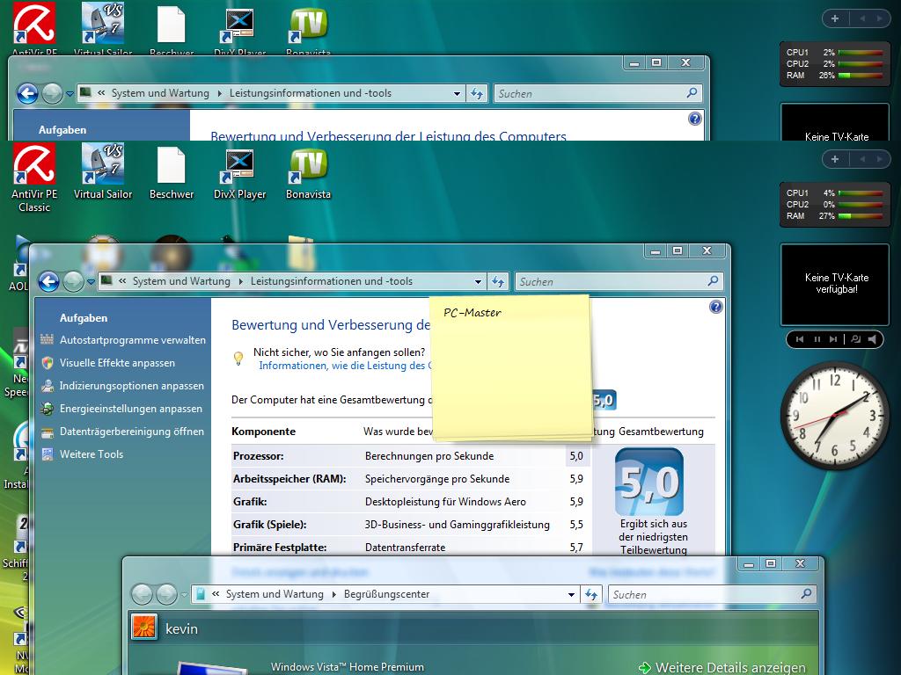Click the 'Weitere Details anzeigen' link

point(730,668)
